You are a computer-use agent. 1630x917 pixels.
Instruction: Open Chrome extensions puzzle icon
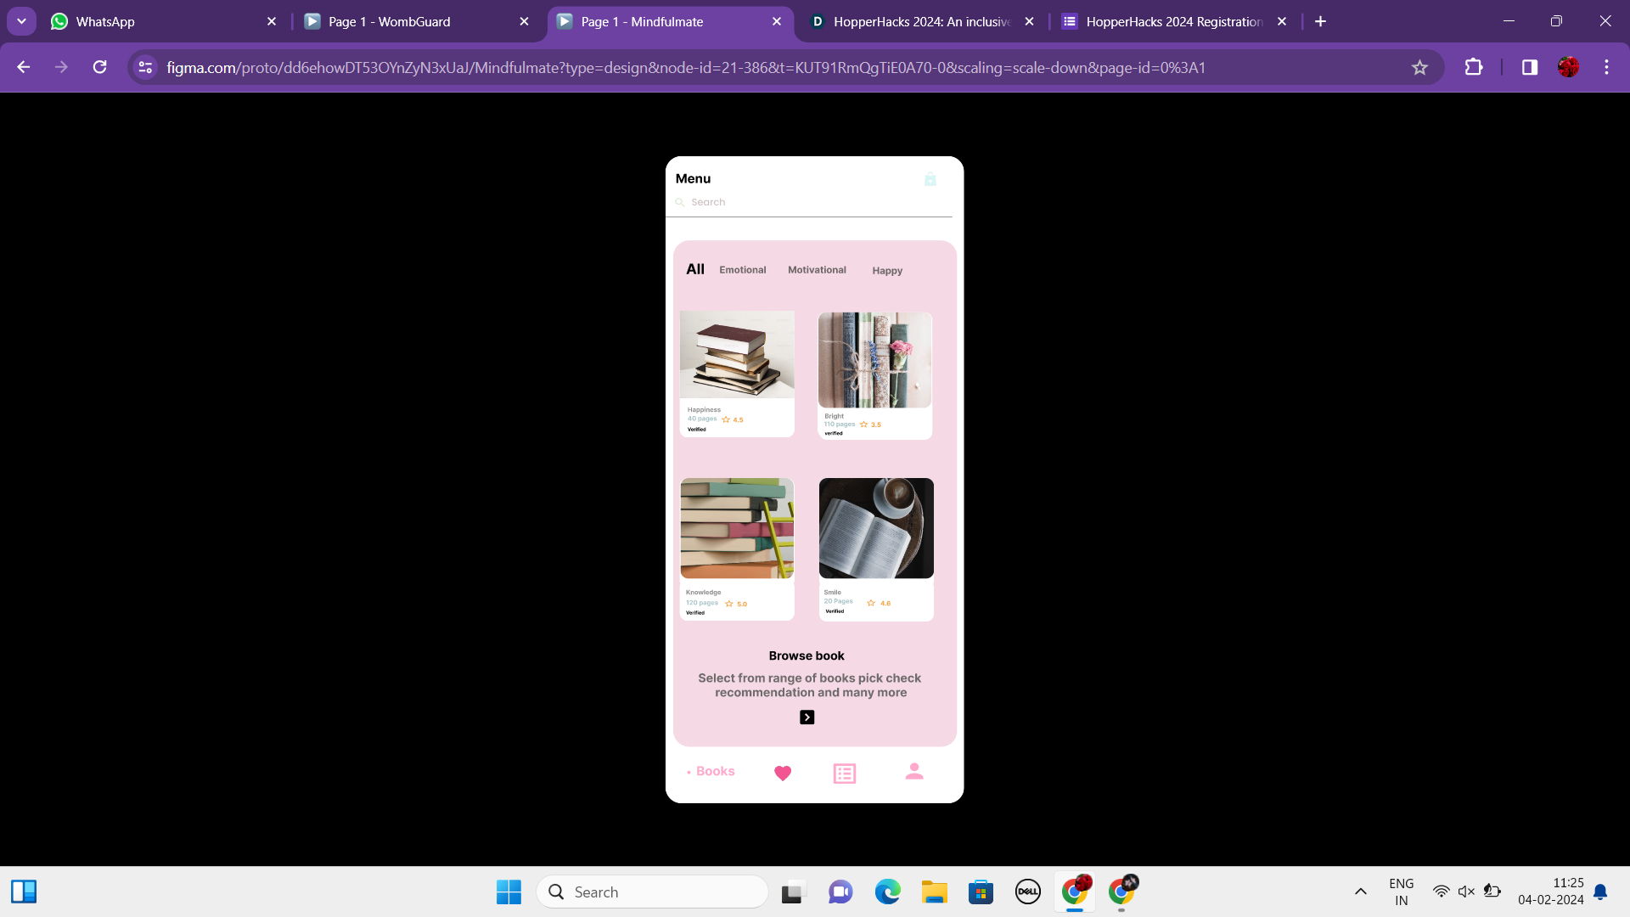(1474, 67)
